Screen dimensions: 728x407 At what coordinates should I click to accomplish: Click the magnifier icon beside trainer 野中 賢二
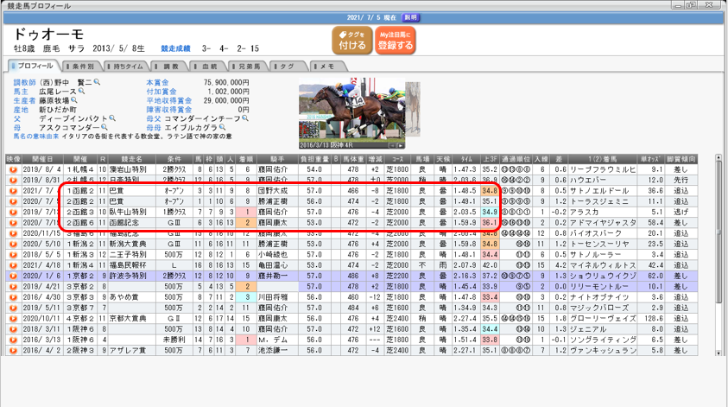tap(97, 82)
